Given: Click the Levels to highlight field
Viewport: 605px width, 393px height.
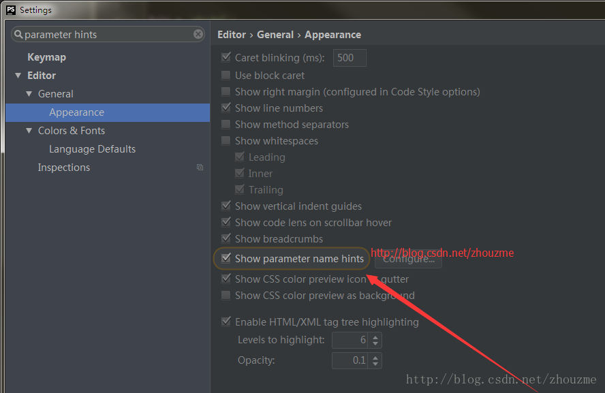Looking at the screenshot, I should [350, 340].
